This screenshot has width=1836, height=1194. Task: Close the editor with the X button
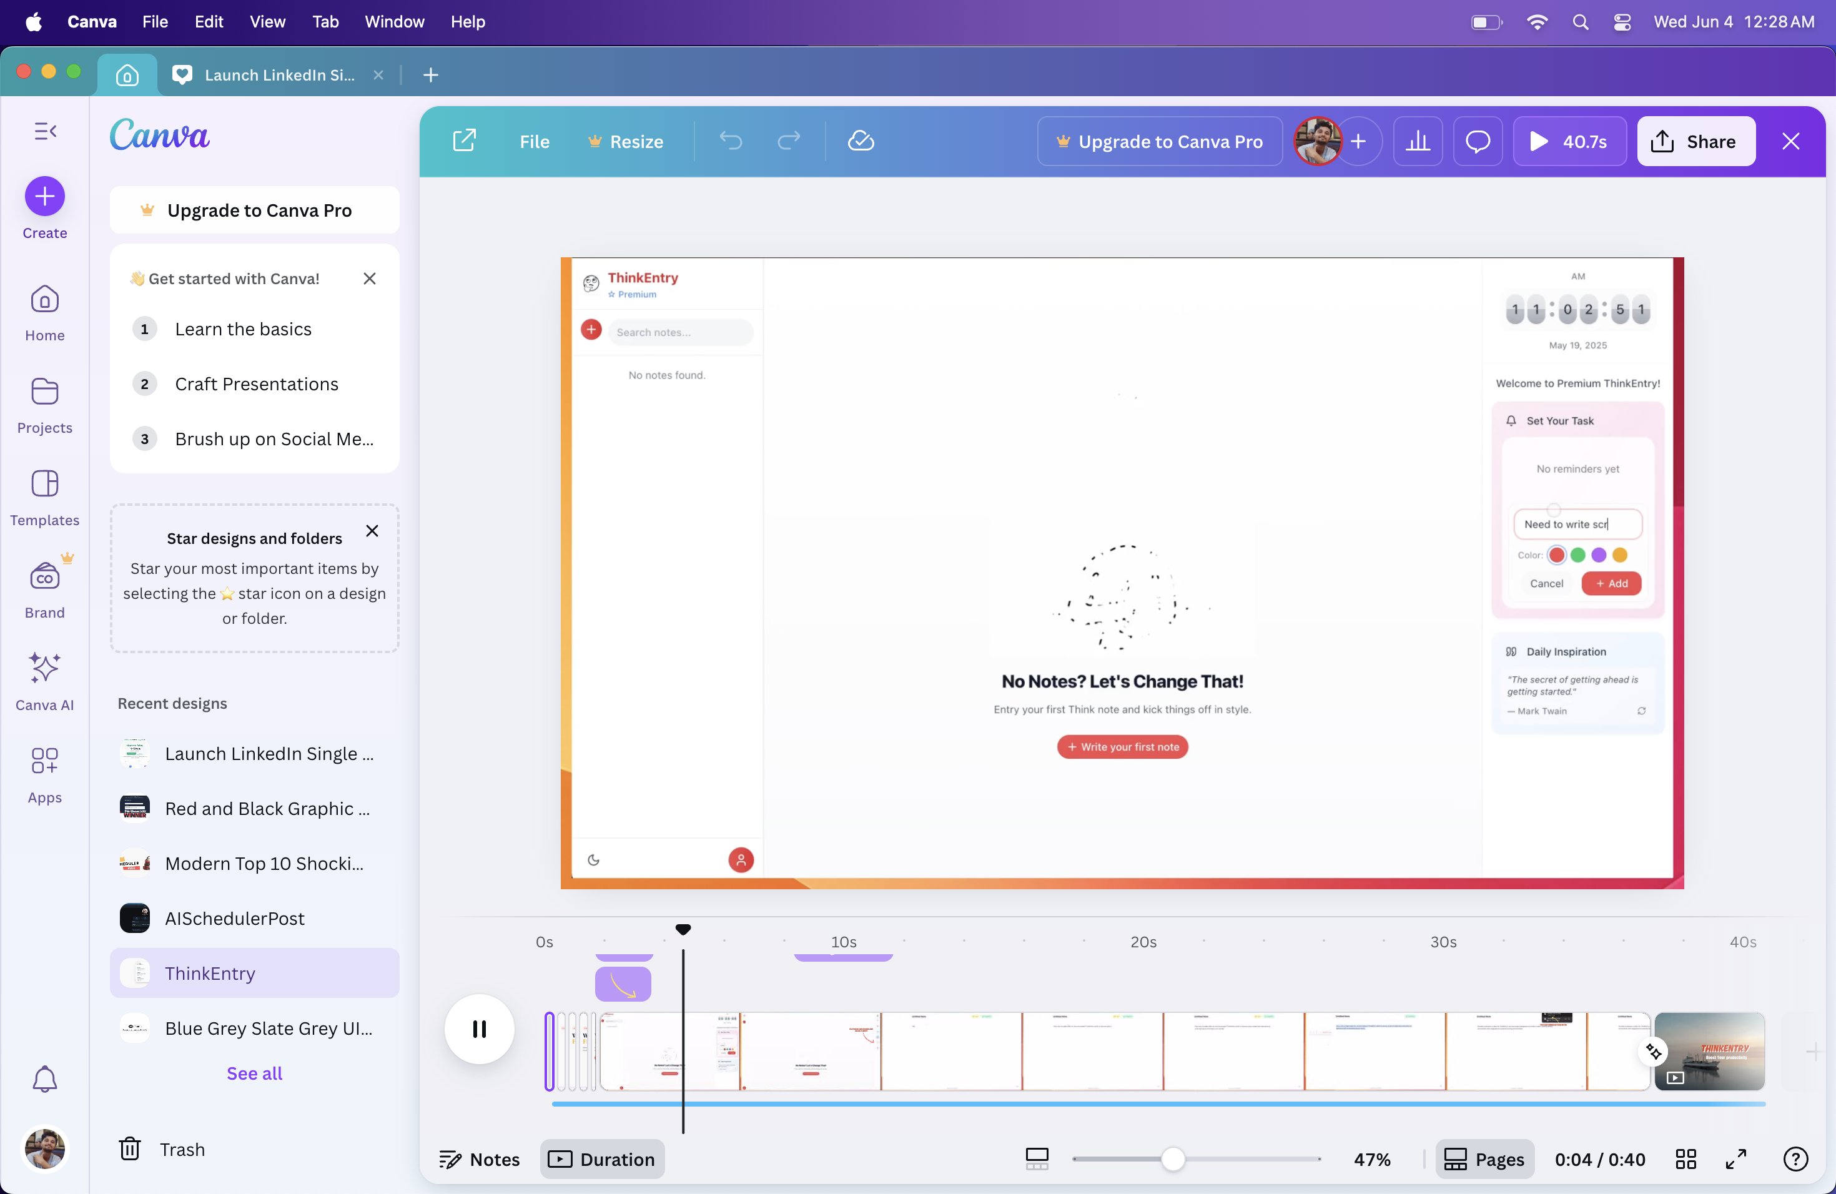(1790, 141)
